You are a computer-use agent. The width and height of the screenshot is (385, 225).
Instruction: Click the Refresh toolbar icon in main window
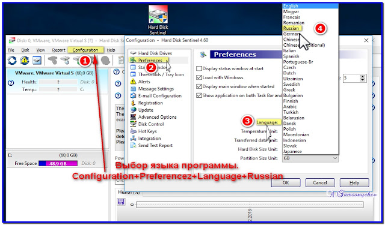pos(12,60)
